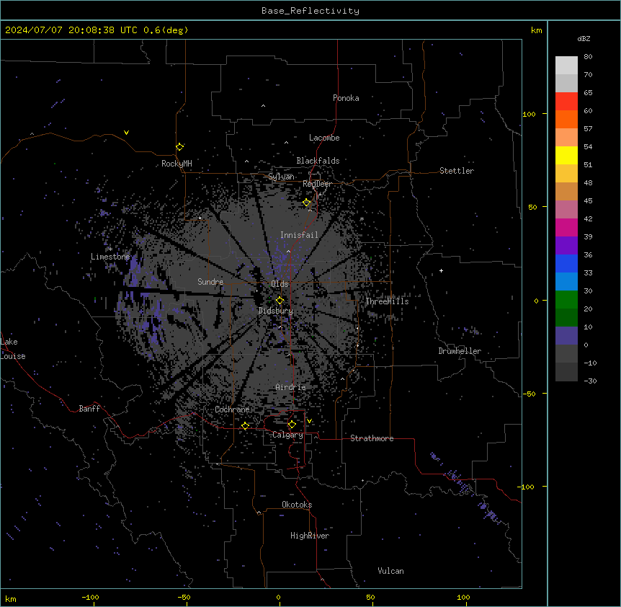Click the -30 value on the dBZ scale
The width and height of the screenshot is (621, 607).
(590, 381)
